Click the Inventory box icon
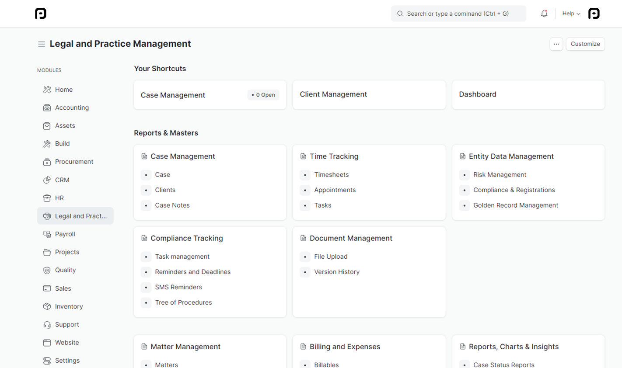The image size is (622, 368). click(x=47, y=306)
